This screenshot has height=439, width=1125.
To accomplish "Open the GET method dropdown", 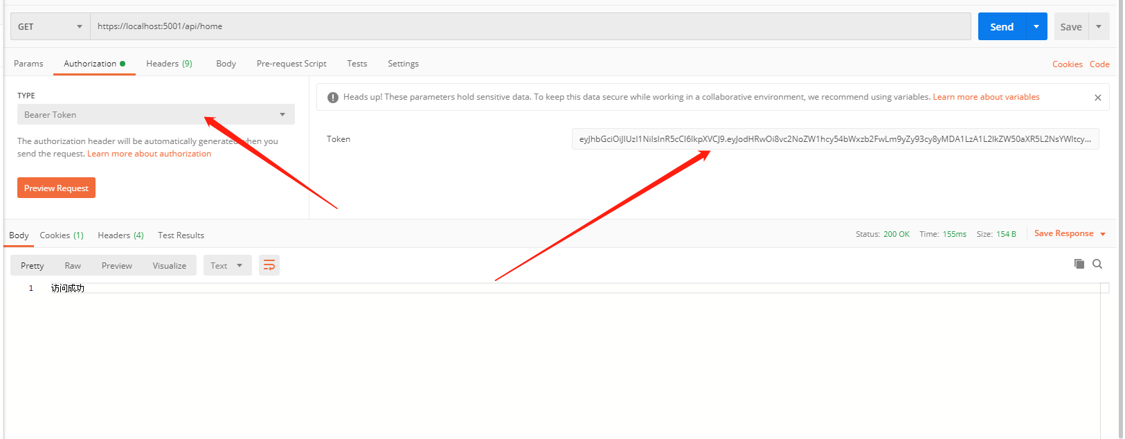I will pyautogui.click(x=50, y=26).
